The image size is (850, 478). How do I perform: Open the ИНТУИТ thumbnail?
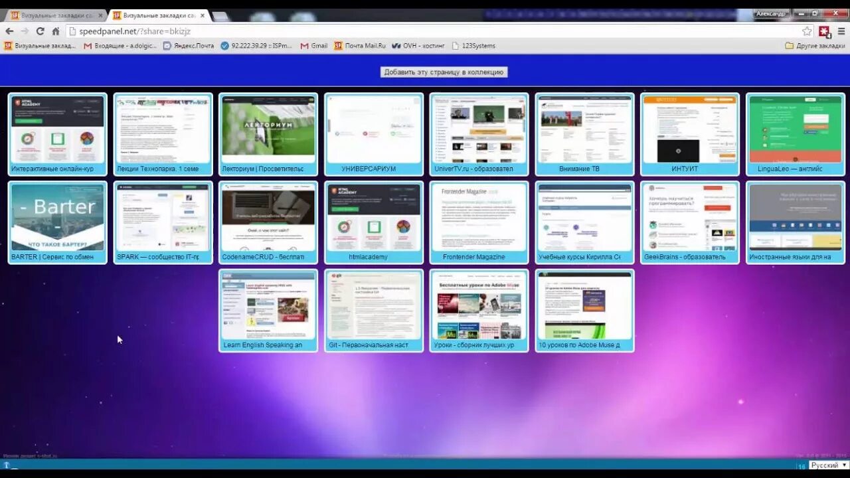click(690, 134)
